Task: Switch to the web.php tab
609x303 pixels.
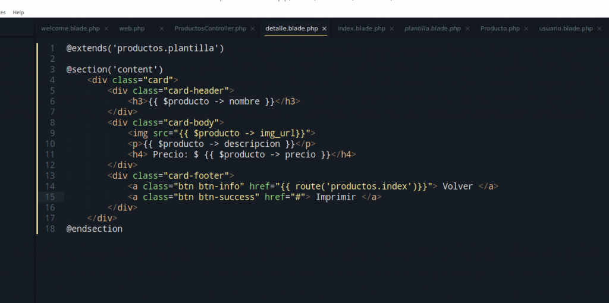Action: 132,29
